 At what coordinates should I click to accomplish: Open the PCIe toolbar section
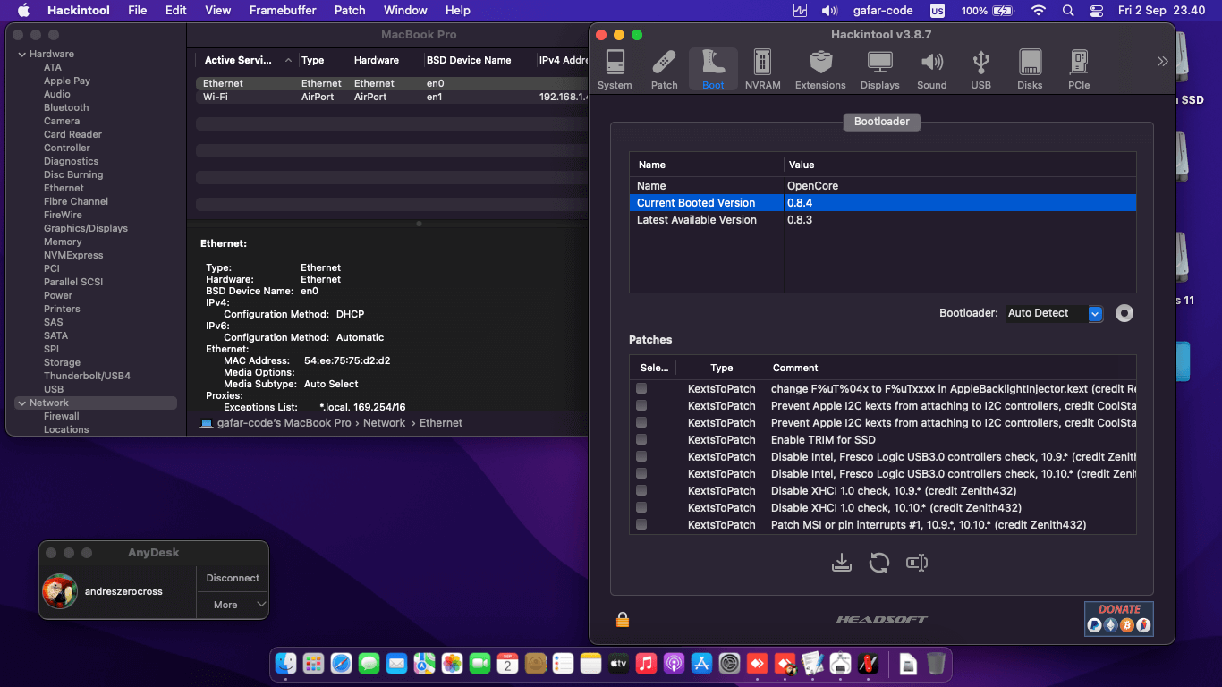click(x=1079, y=70)
